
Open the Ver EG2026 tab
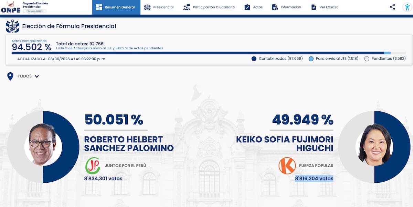click(325, 7)
